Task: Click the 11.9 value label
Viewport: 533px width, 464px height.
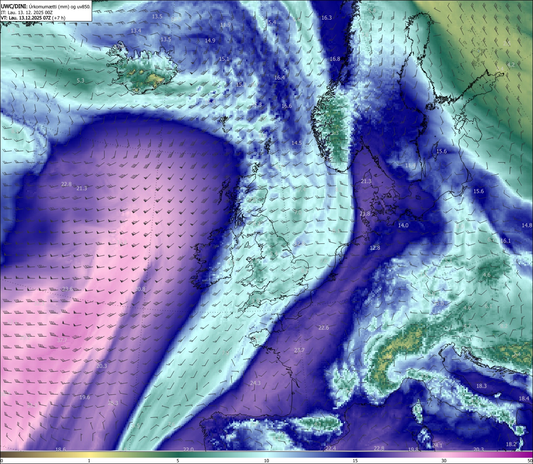Action: (225, 25)
